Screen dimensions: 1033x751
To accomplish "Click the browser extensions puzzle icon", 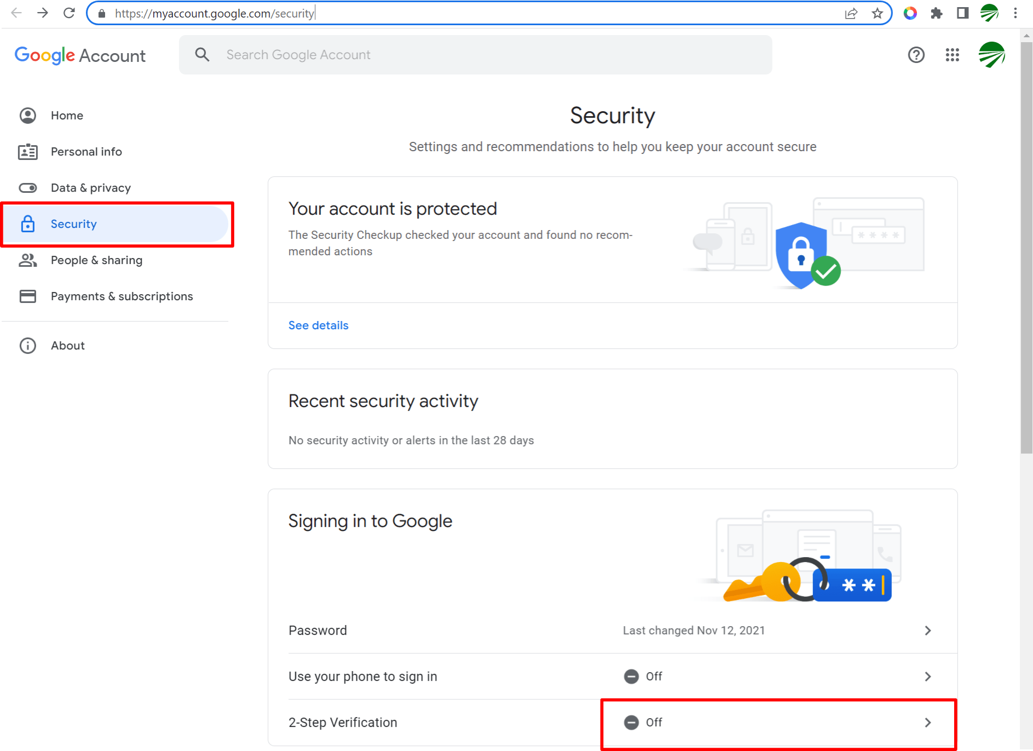I will 937,13.
